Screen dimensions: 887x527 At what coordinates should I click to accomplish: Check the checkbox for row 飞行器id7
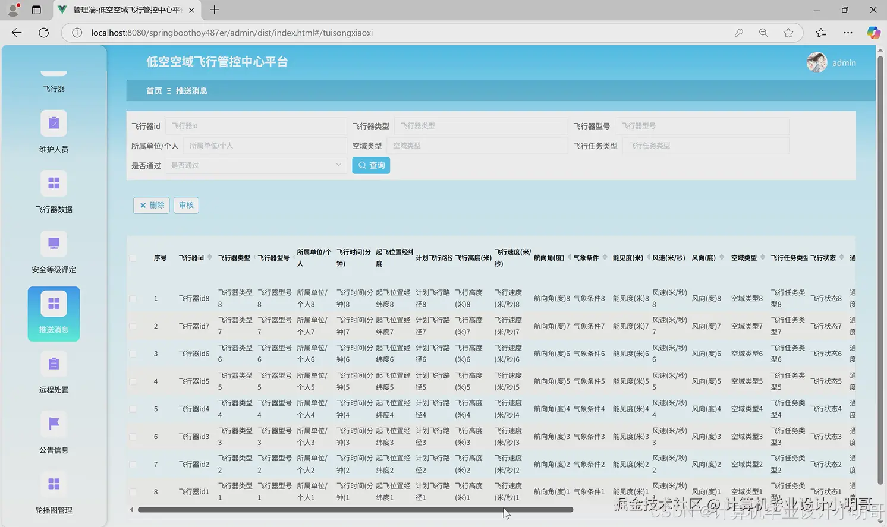pyautogui.click(x=133, y=326)
